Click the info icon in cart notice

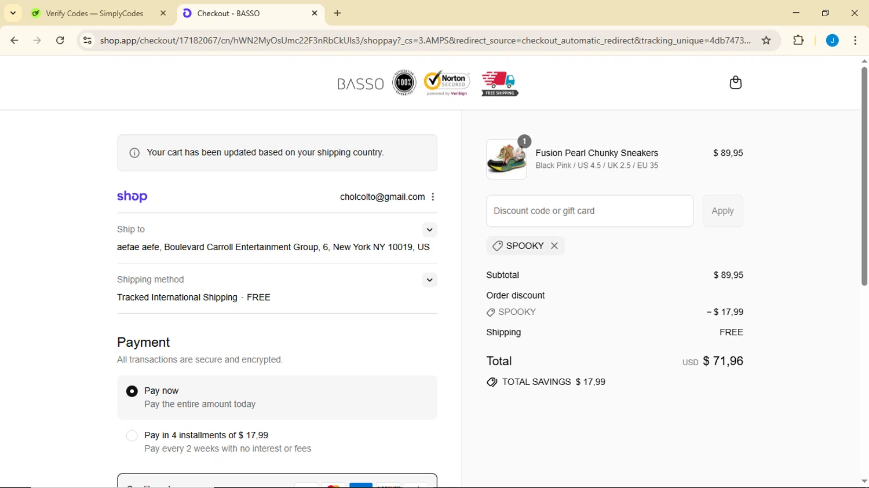(134, 153)
